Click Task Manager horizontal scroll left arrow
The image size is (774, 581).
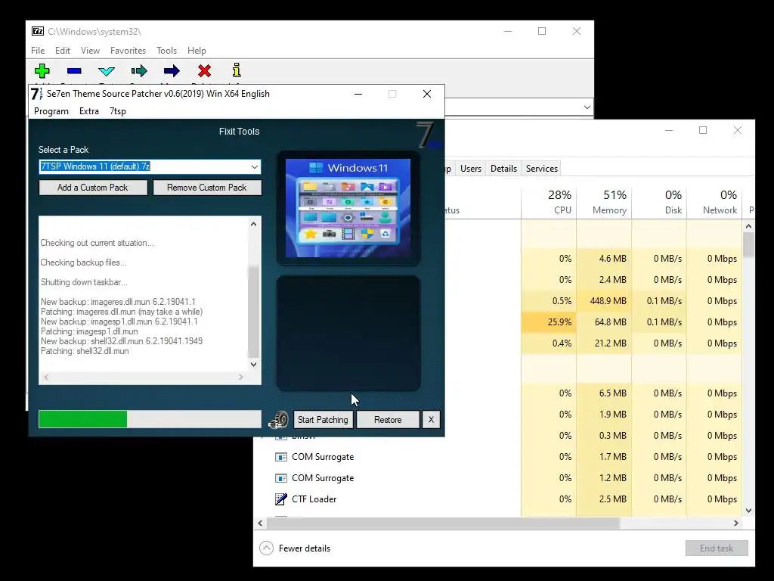tap(261, 524)
